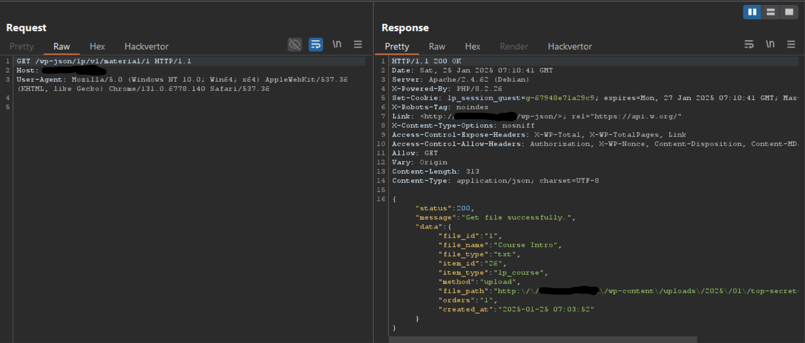Click the Access-Control-Allow-Headers line
The image size is (805, 343).
pos(595,144)
